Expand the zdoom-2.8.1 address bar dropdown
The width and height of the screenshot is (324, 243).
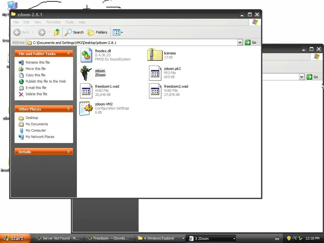coord(240,43)
